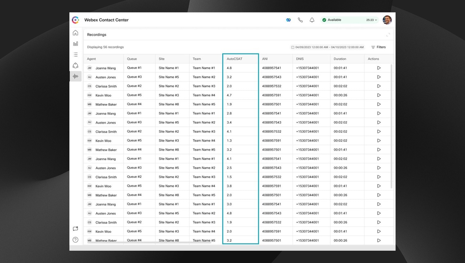Click the Actions column header

click(373, 59)
